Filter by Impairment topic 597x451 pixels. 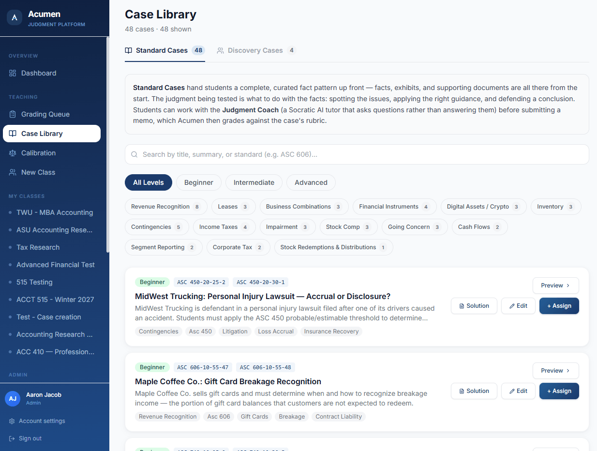point(288,227)
